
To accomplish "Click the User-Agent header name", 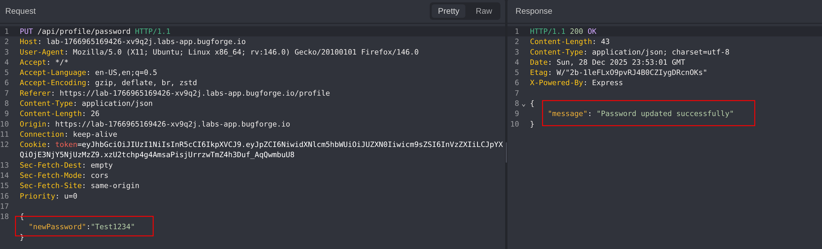I will point(42,52).
